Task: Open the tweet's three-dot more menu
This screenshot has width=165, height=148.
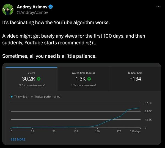Action: pyautogui.click(x=158, y=7)
